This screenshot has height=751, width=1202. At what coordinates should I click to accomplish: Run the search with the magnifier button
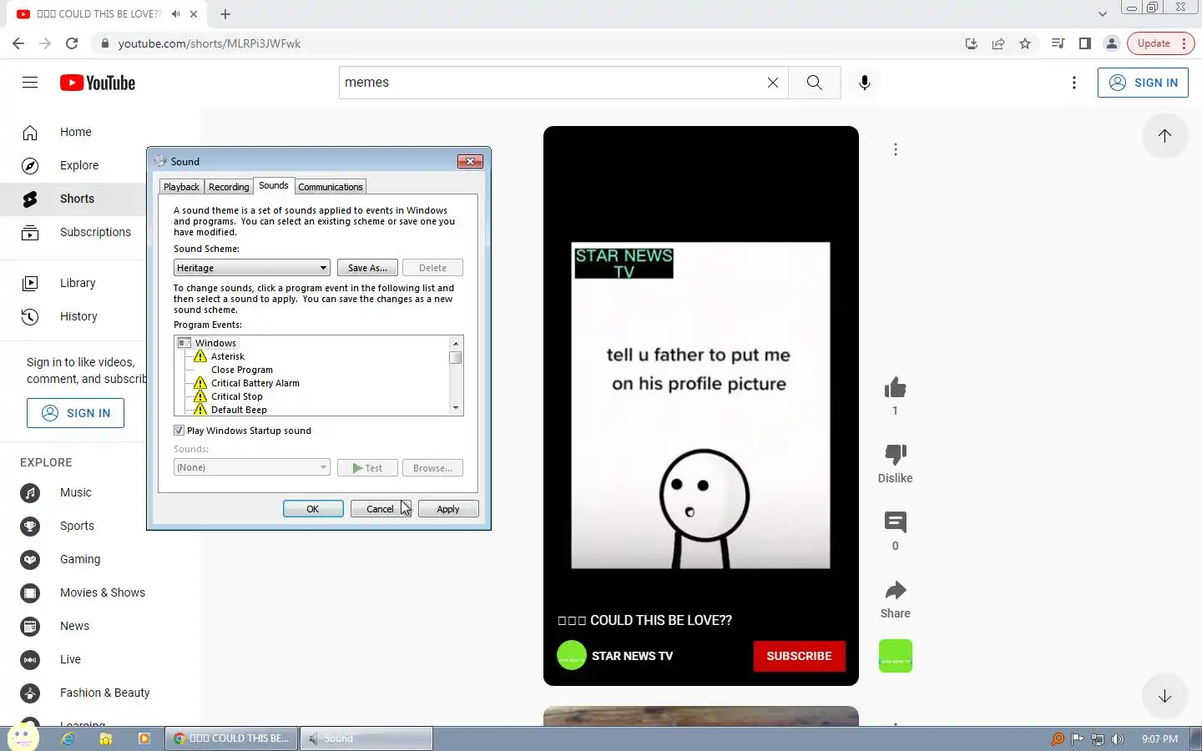click(x=815, y=83)
